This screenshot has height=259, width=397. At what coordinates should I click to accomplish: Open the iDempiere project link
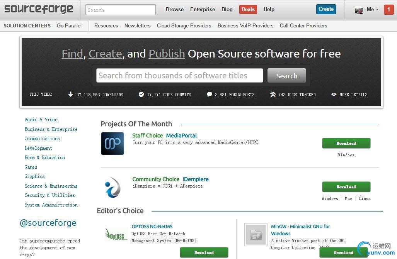196,179
